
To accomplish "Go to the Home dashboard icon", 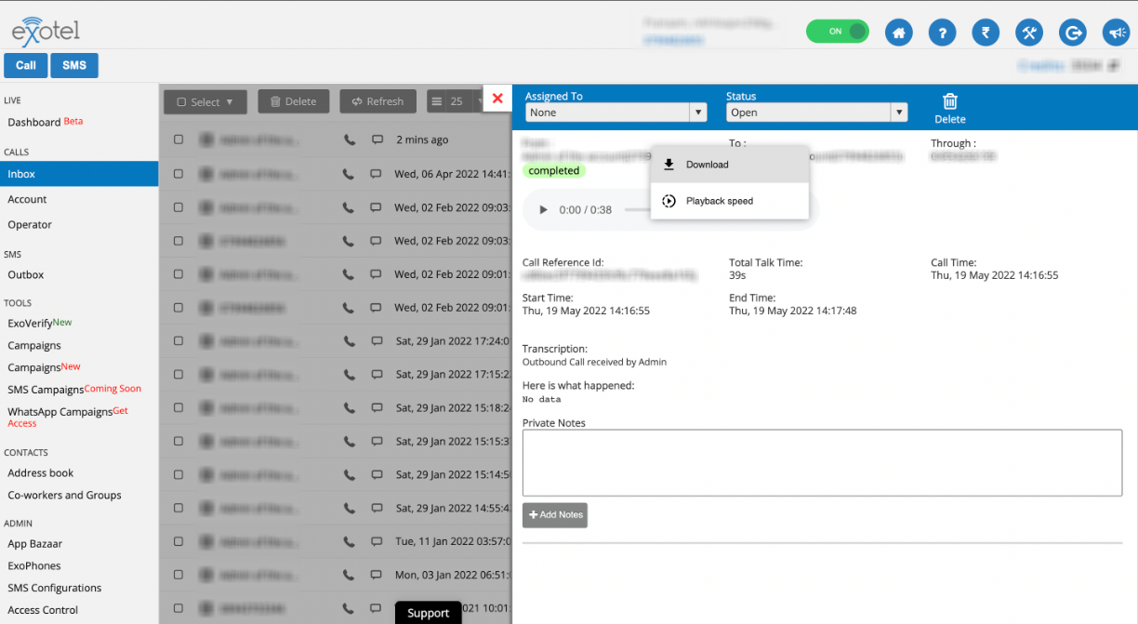I will point(898,33).
